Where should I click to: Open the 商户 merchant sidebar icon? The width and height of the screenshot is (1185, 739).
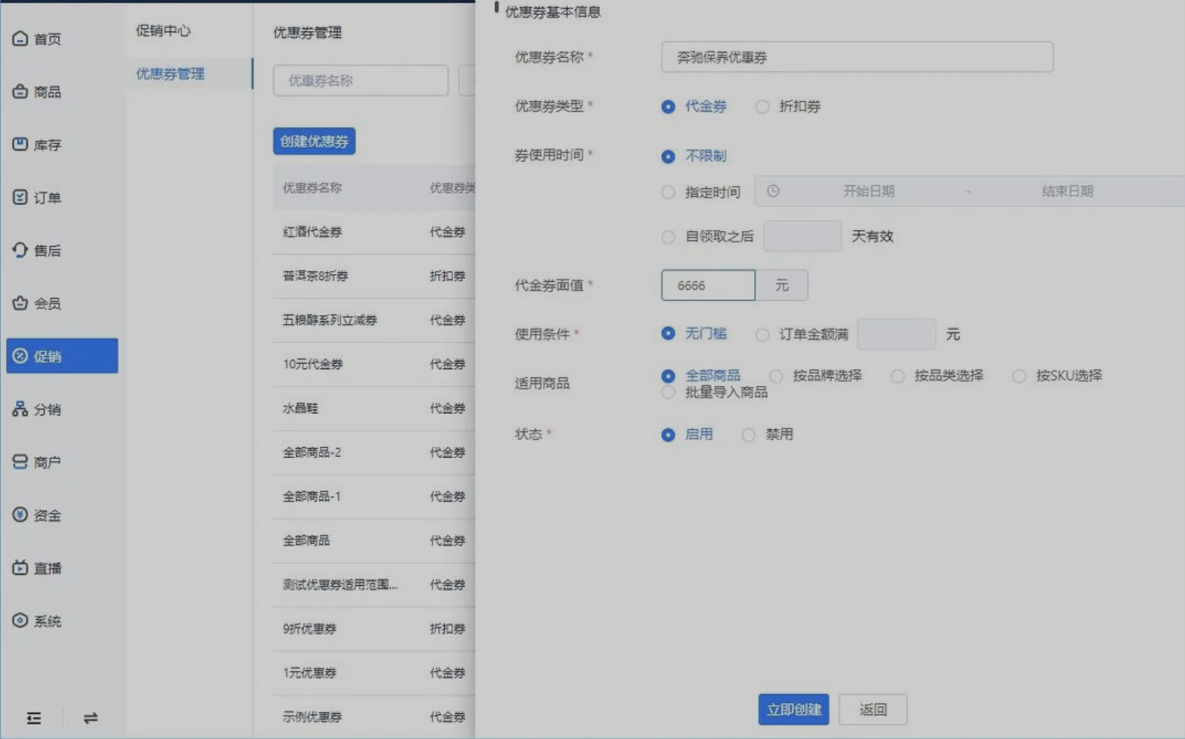(20, 462)
